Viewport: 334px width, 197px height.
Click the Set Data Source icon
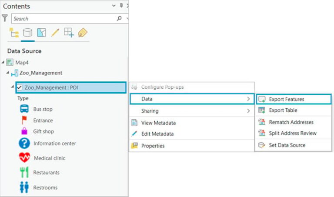tap(262, 145)
